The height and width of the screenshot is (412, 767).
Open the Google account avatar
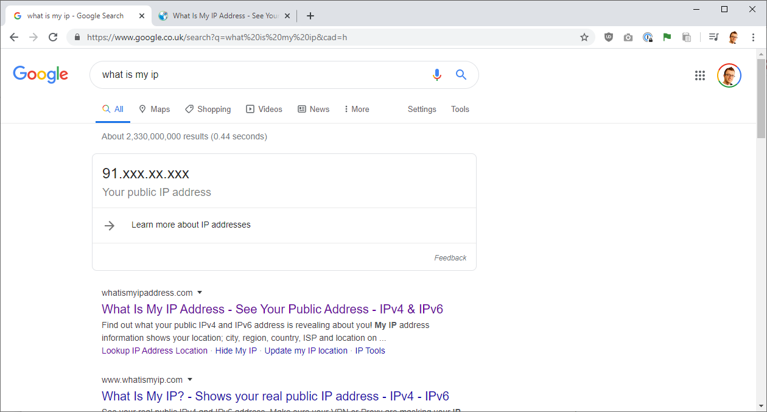[729, 75]
